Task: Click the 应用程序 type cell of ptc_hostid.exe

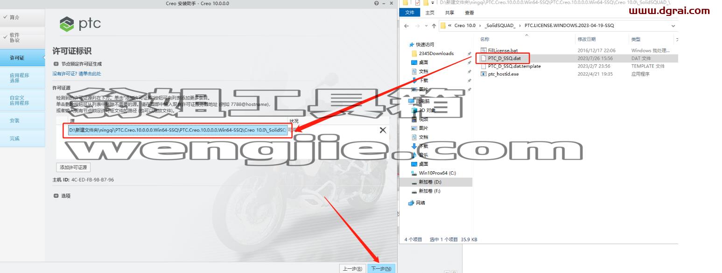Action: coord(640,74)
